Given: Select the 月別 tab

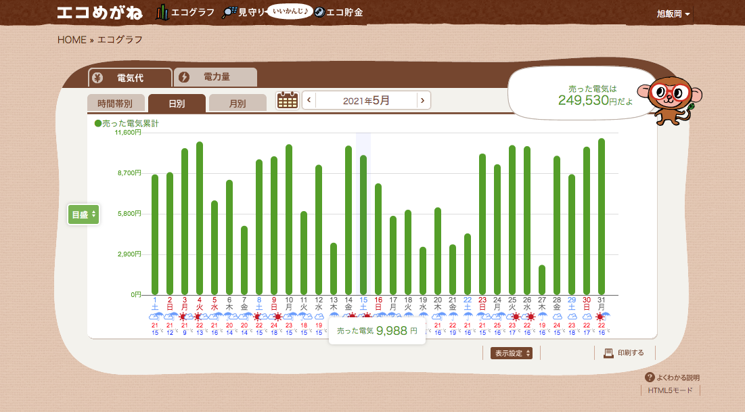Looking at the screenshot, I should pos(238,103).
